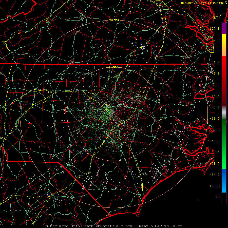
Task: Click the TH threshold label
Action: pos(218,197)
